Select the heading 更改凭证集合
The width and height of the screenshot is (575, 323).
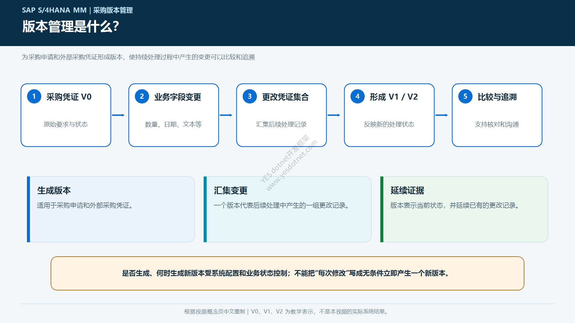pos(285,97)
